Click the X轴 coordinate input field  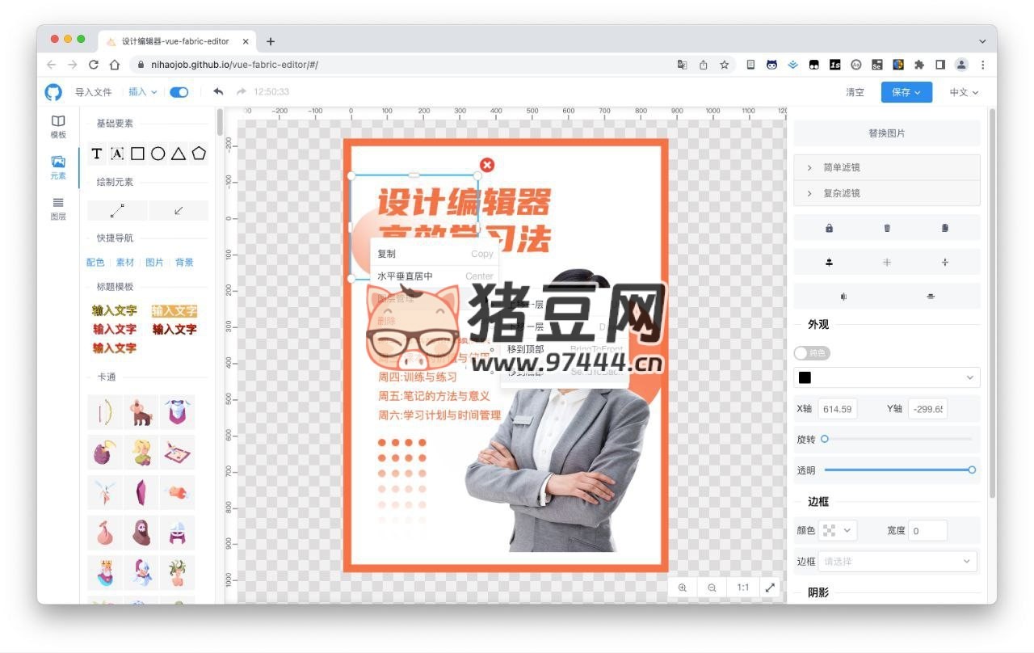(838, 408)
